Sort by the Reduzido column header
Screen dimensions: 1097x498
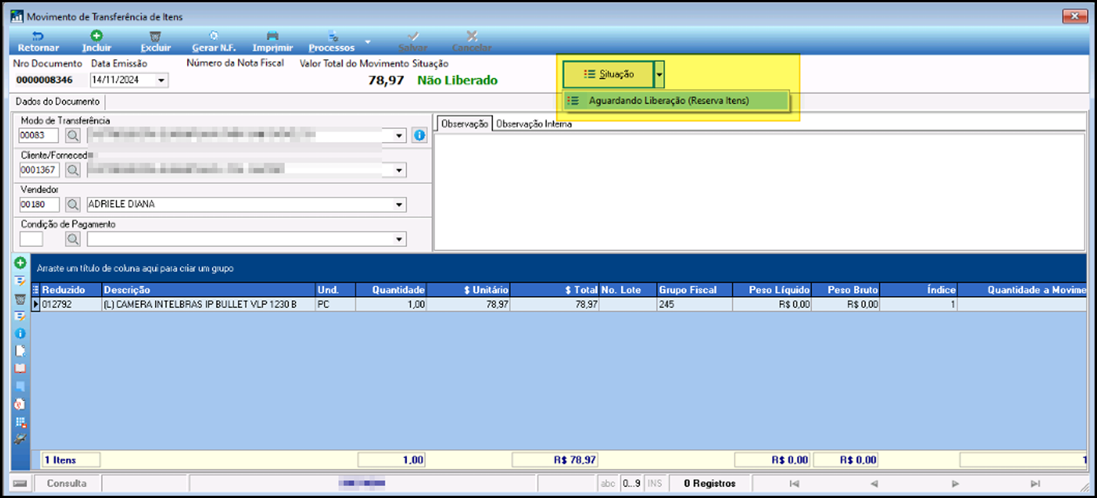[70, 290]
